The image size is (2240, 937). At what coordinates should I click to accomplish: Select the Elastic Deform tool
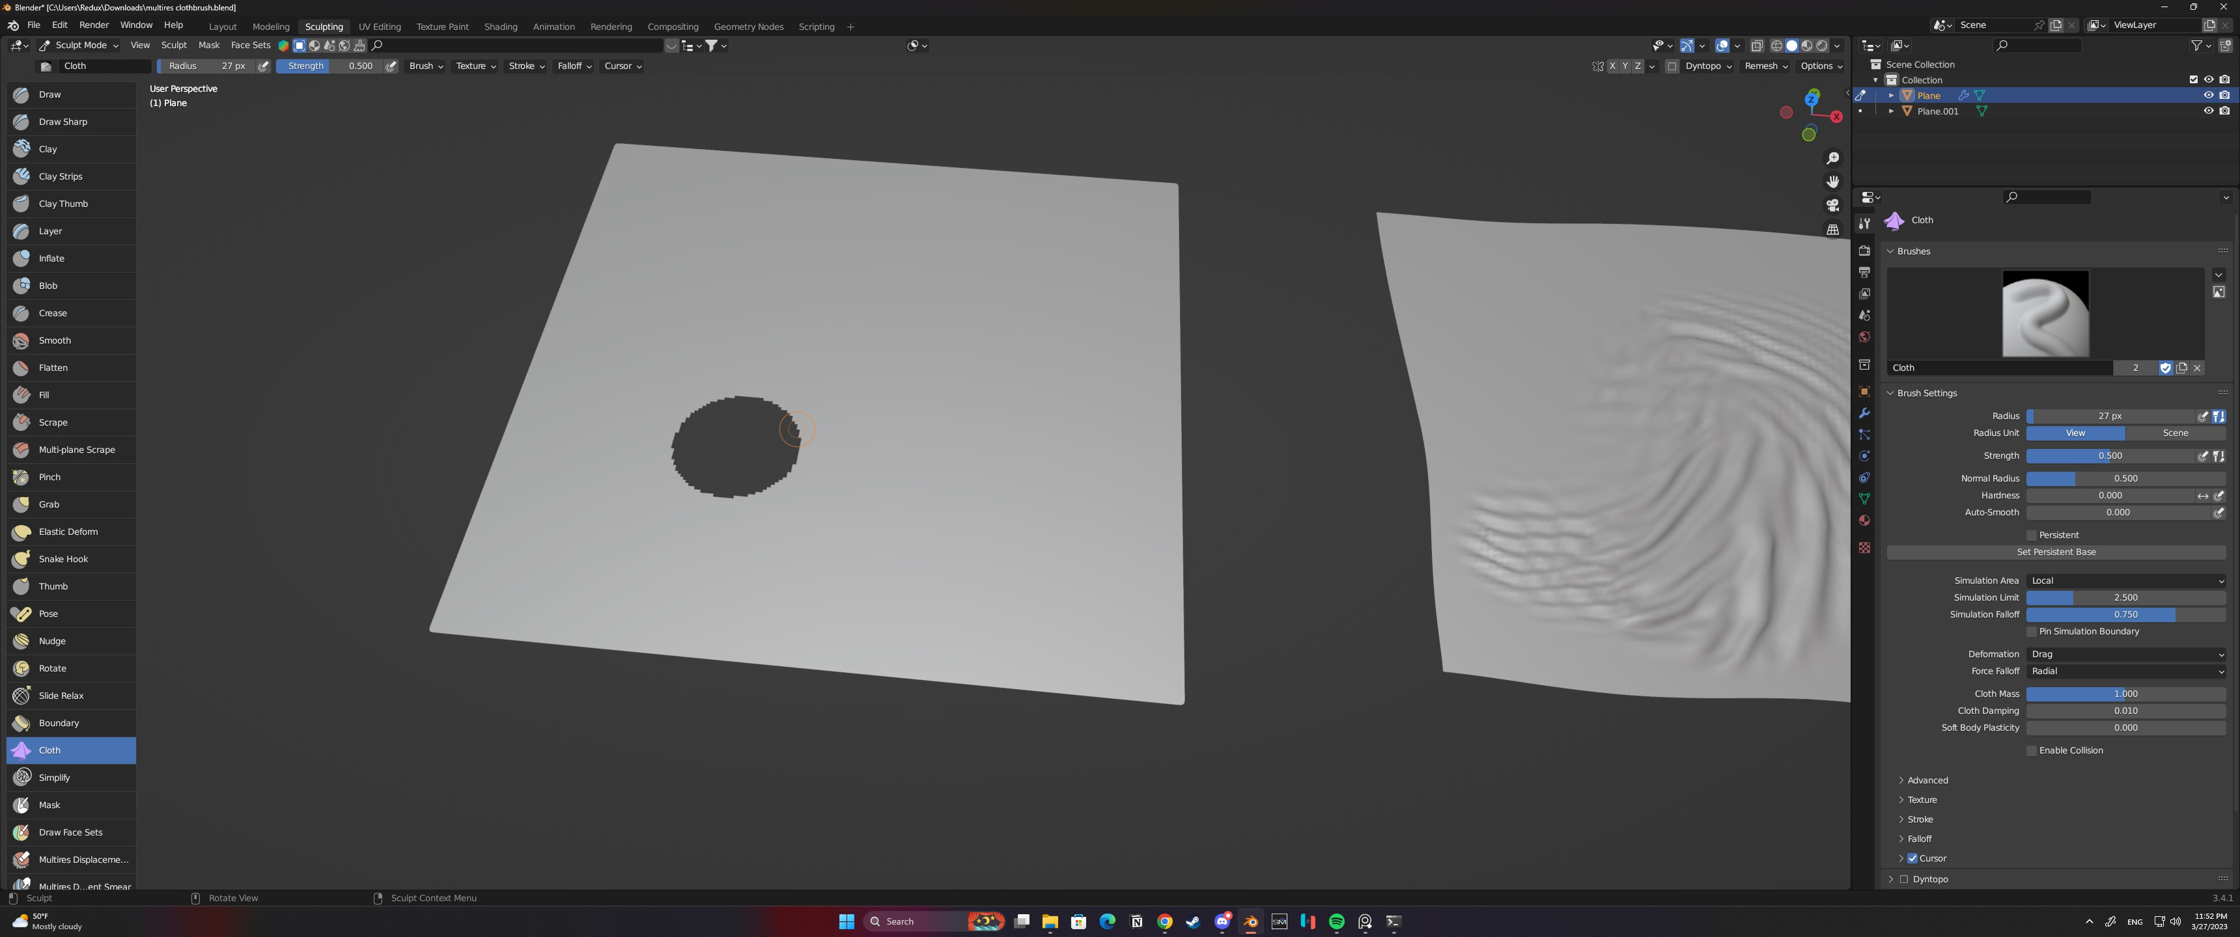point(72,532)
